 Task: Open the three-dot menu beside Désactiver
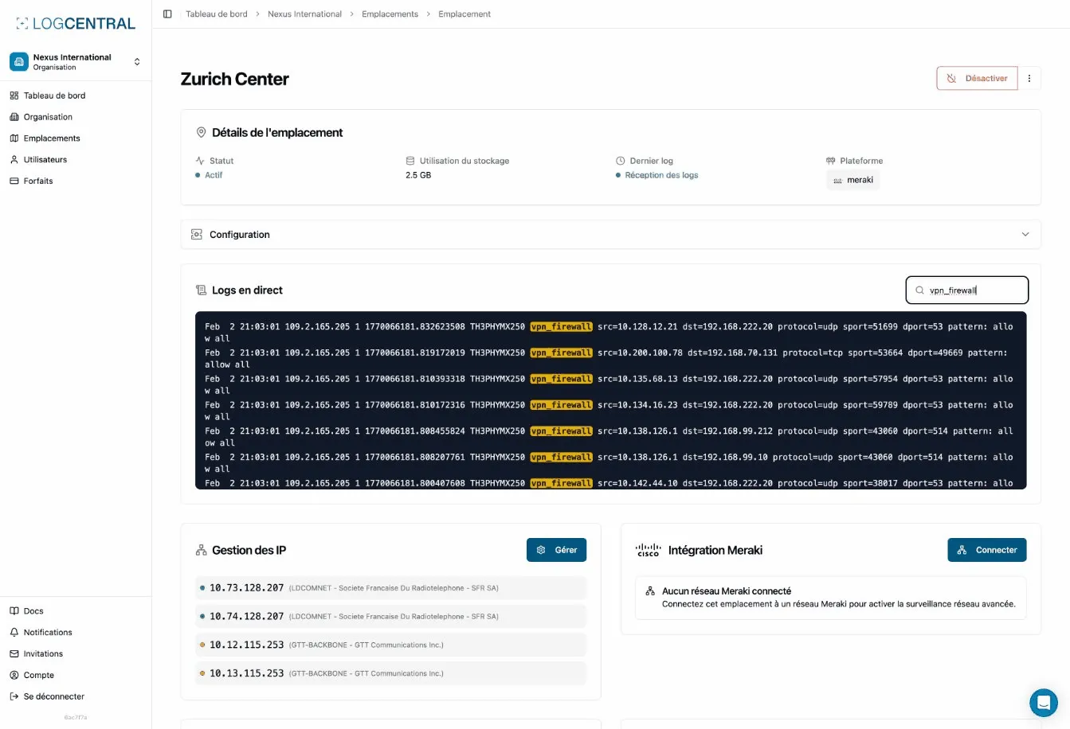coord(1029,78)
